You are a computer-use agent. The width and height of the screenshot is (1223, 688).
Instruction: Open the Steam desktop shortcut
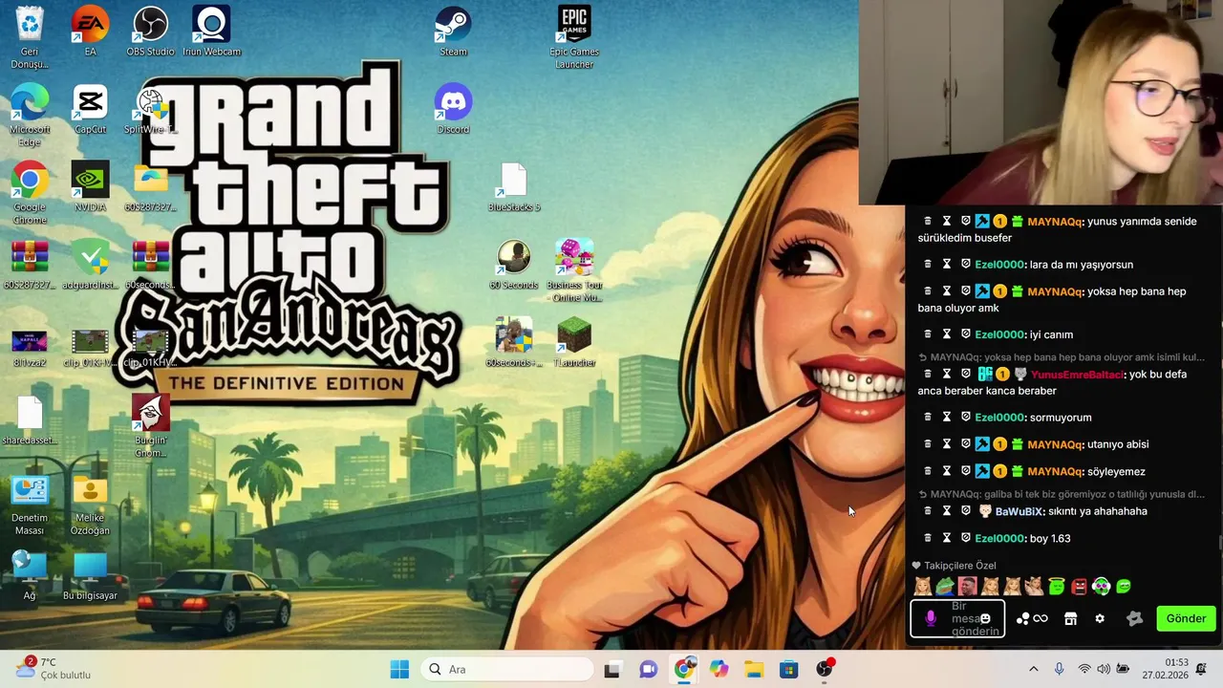[453, 32]
